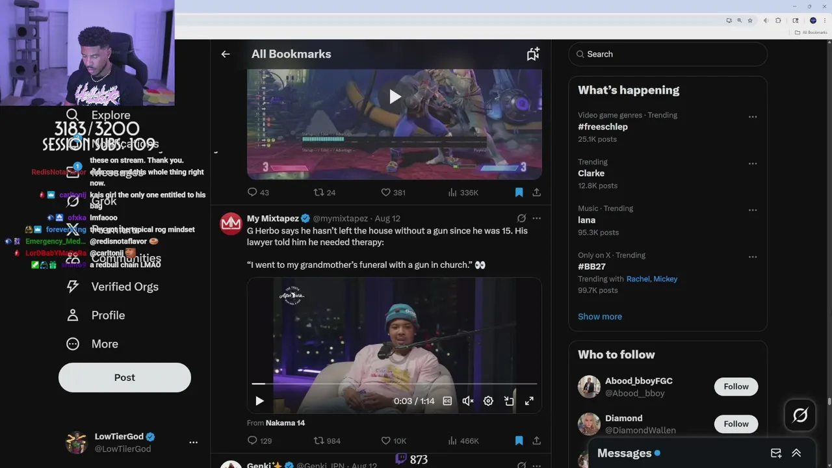Screen dimensions: 832x468
Task: Open More options for Clarke trend
Action: [752, 164]
